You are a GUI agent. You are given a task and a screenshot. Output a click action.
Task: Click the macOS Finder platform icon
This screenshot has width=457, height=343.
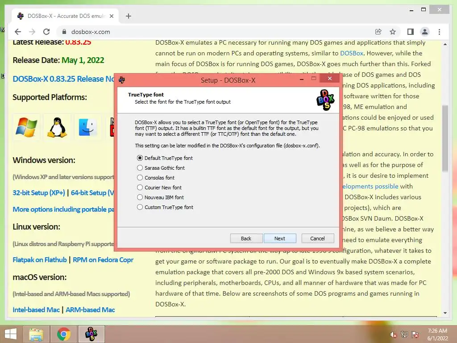[x=88, y=127]
